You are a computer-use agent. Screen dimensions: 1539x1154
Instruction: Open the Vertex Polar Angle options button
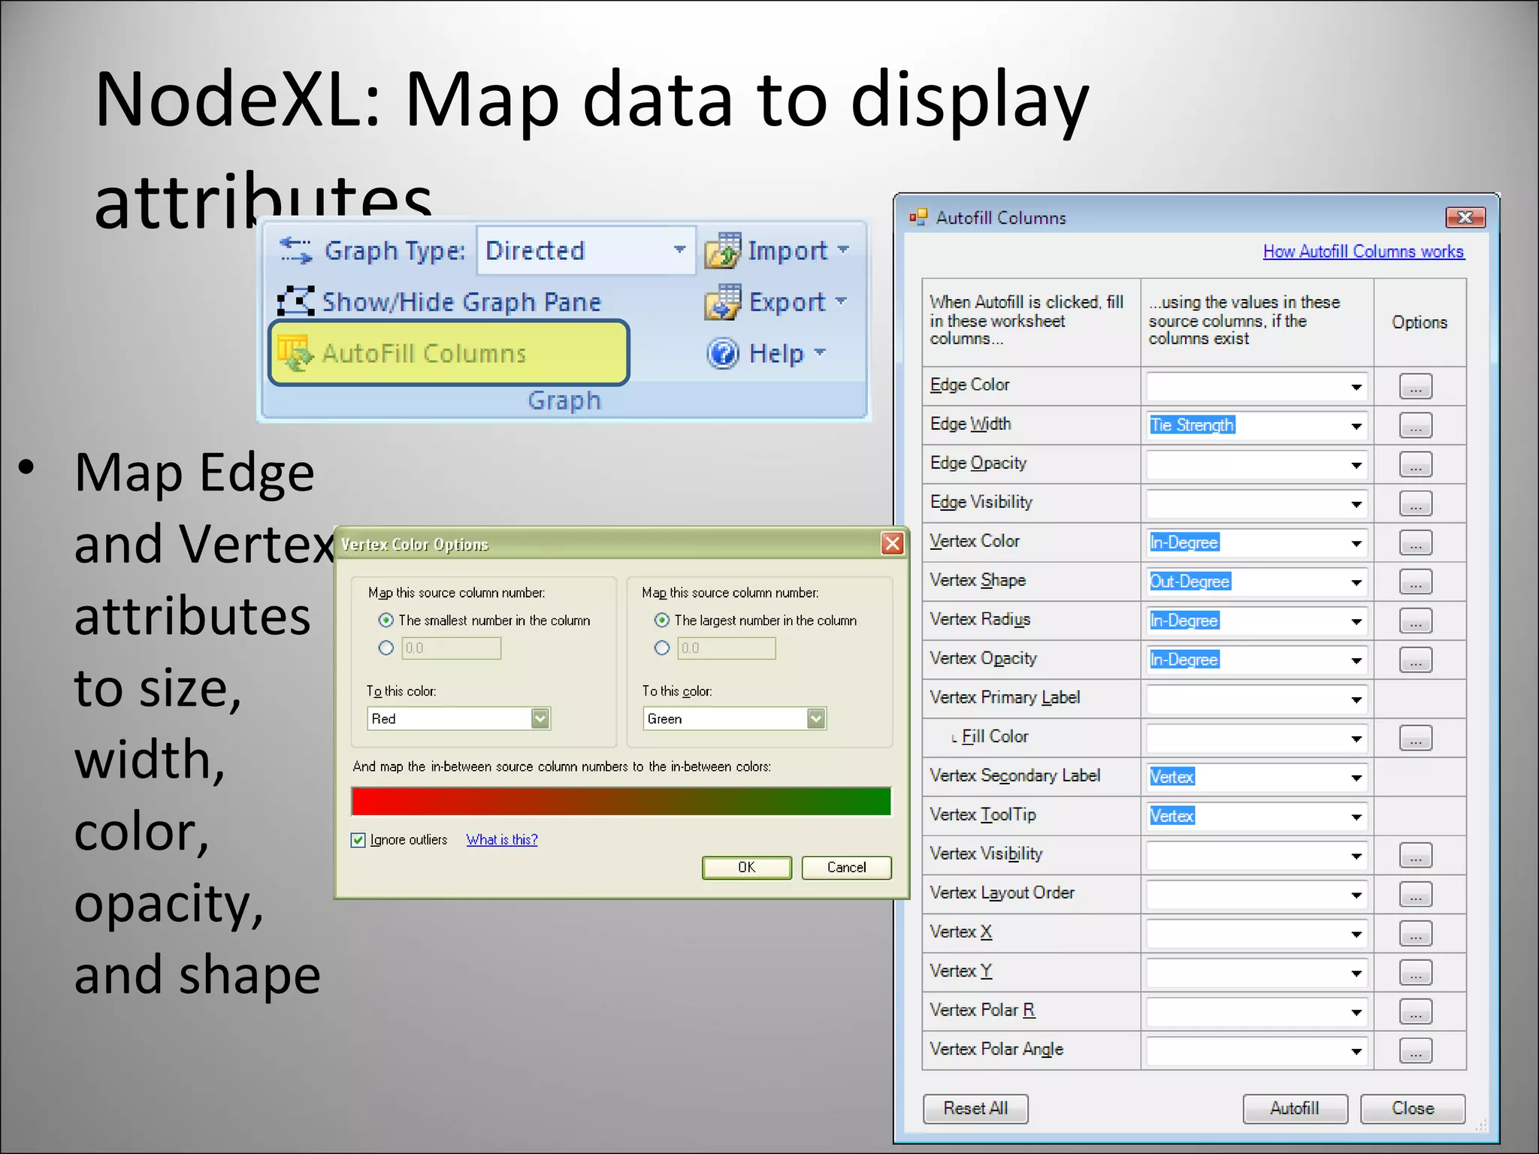[1415, 1050]
